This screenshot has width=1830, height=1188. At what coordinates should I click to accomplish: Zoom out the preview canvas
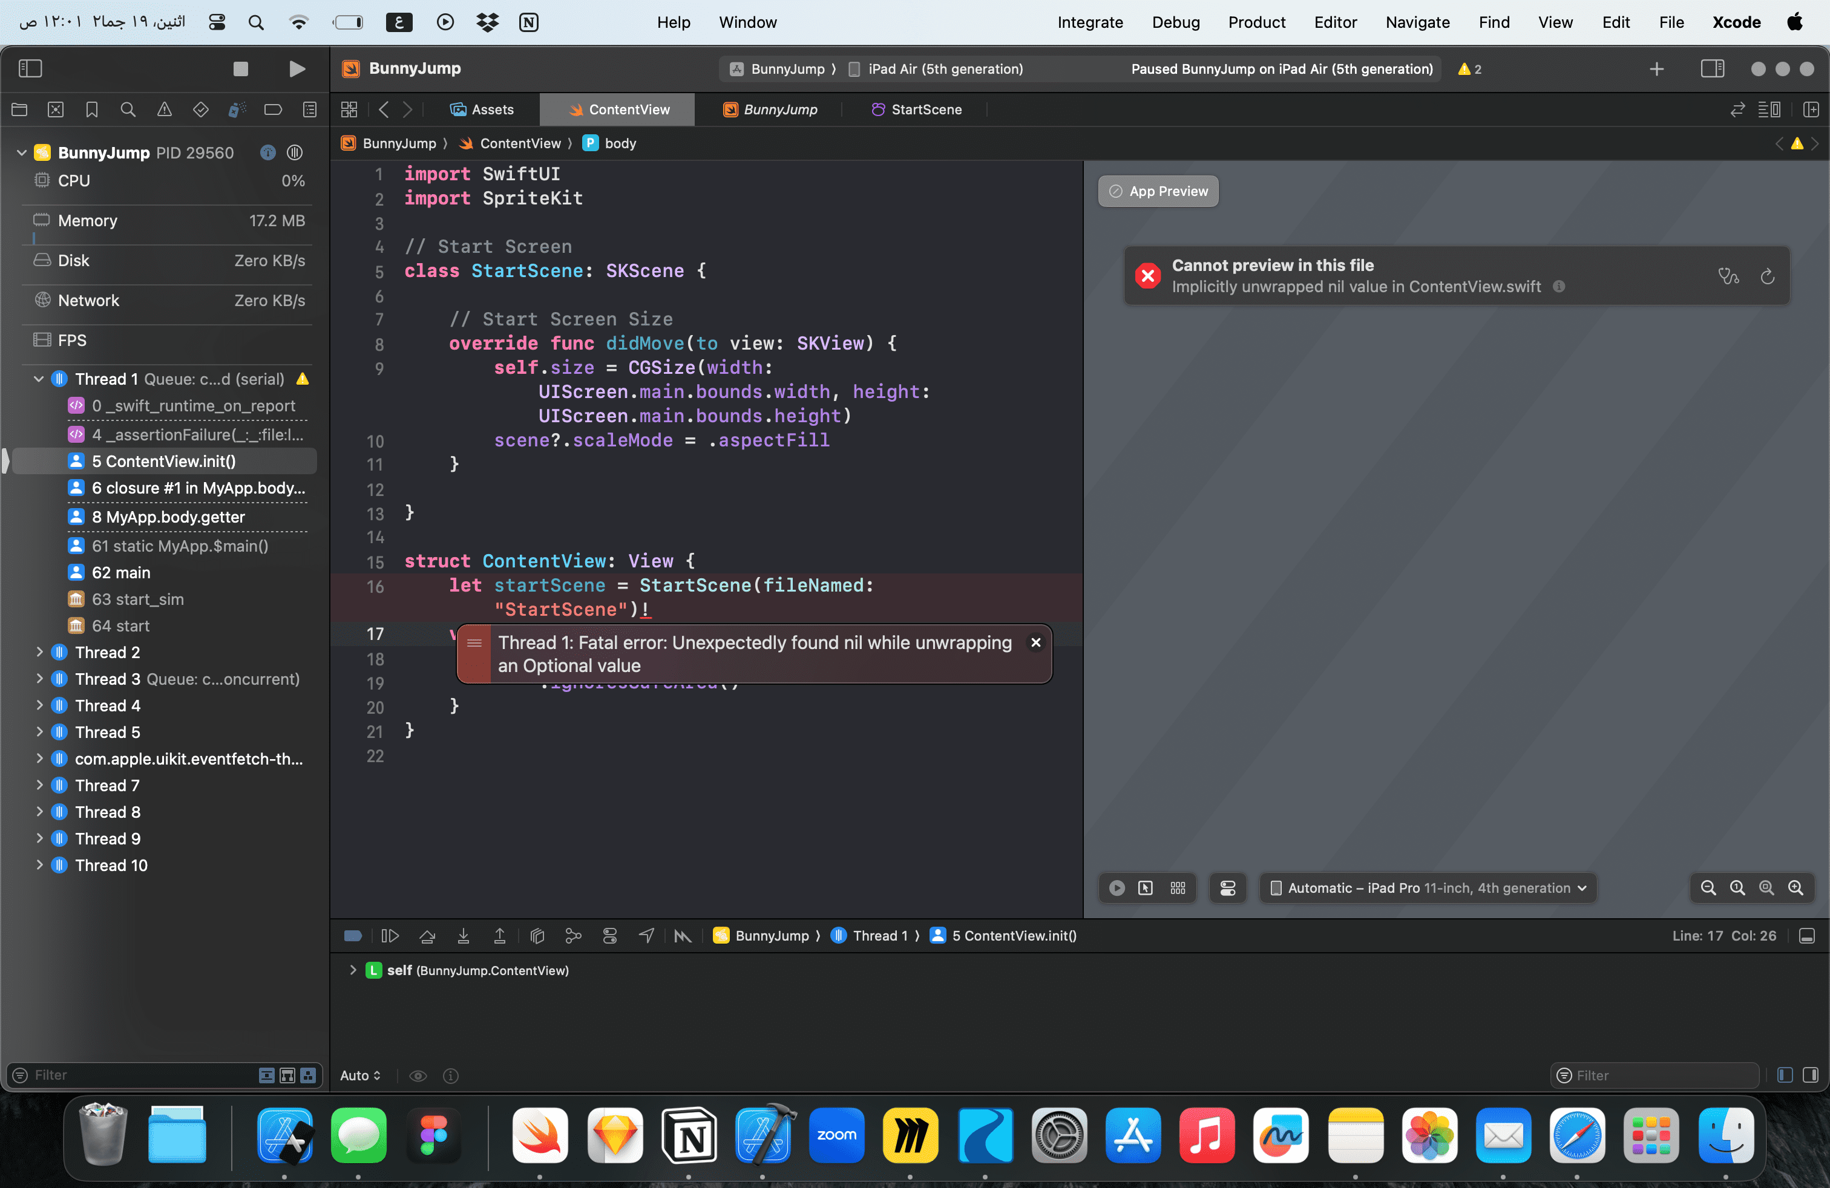(1708, 887)
